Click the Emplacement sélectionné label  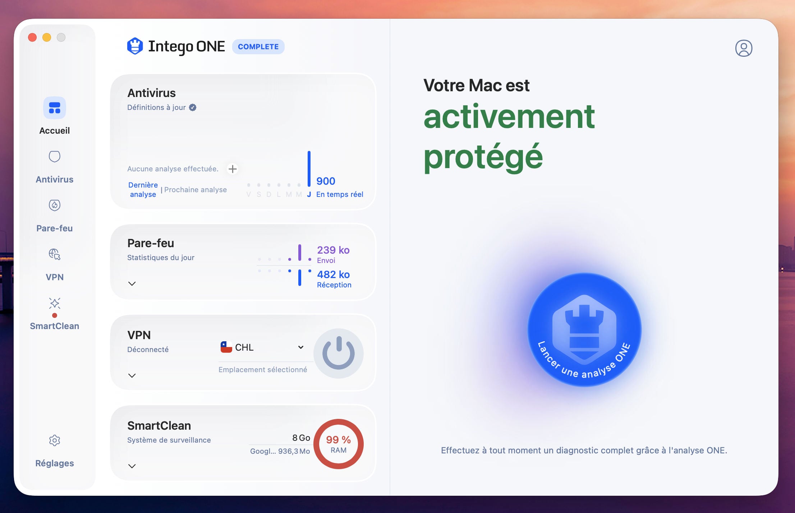pos(263,370)
